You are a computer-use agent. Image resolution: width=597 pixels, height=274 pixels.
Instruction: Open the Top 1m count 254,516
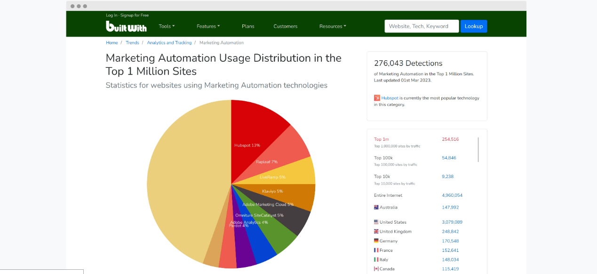[x=450, y=139]
